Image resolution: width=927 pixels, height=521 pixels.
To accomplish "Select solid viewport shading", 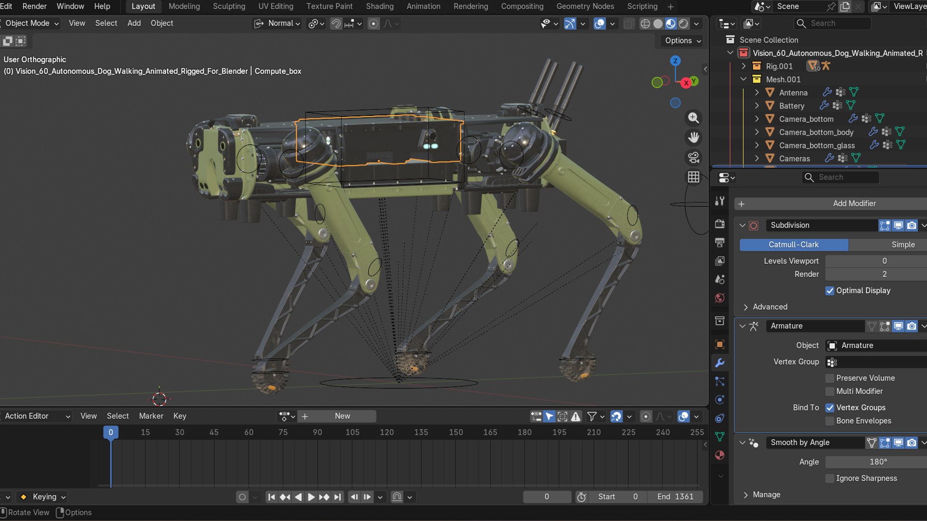I will (x=658, y=24).
